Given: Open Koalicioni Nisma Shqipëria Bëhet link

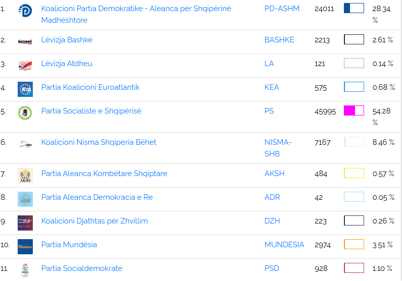Looking at the screenshot, I should (98, 142).
